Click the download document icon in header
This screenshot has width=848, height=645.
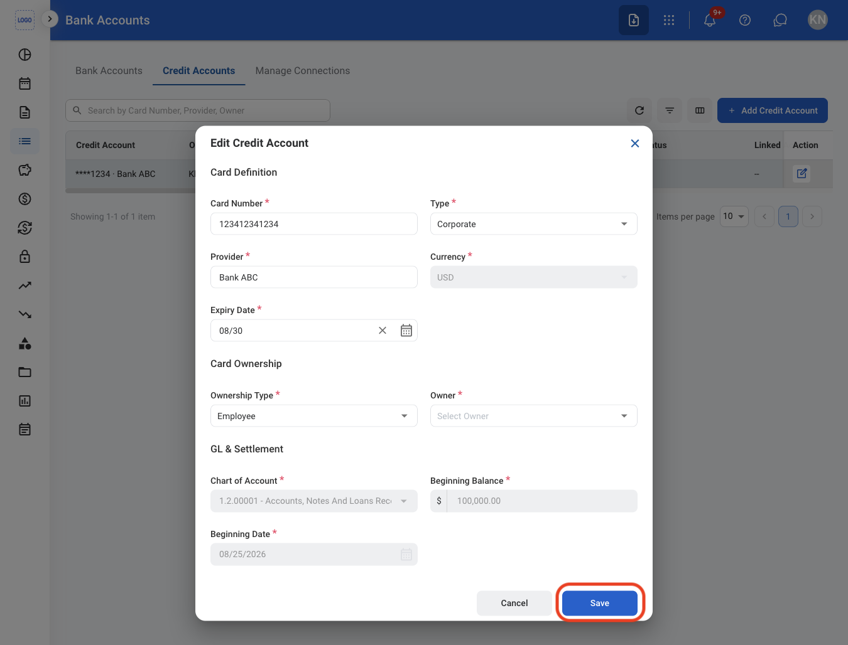(x=634, y=20)
